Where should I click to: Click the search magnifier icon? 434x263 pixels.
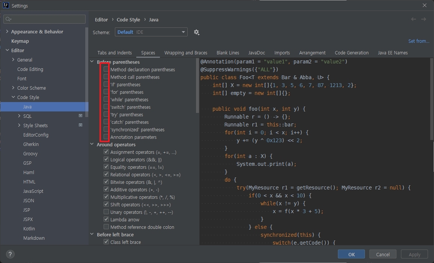pyautogui.click(x=8, y=19)
